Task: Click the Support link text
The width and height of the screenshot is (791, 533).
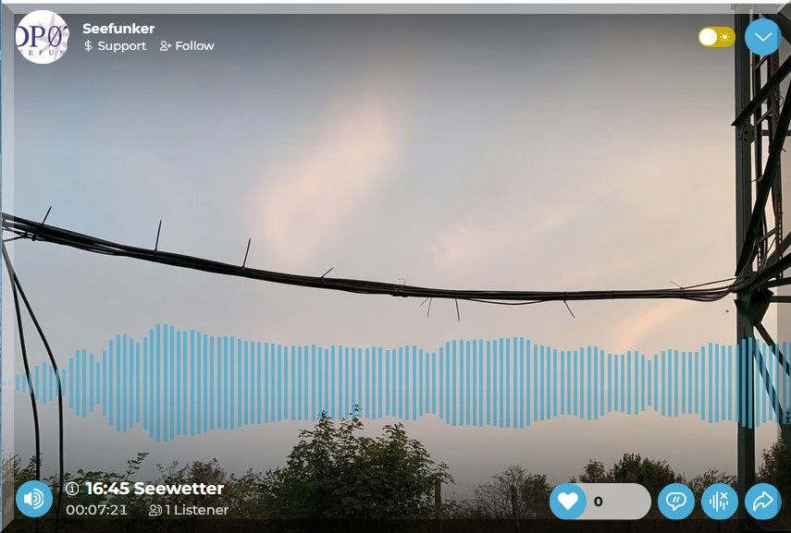Action: point(121,46)
